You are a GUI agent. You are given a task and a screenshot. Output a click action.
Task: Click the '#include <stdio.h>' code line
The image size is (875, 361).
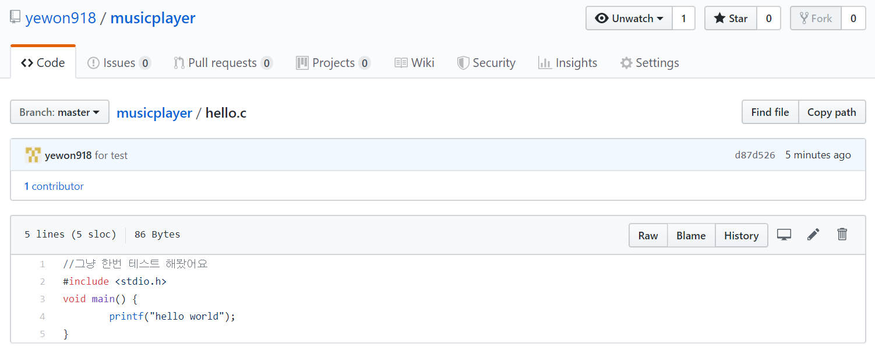[115, 281]
